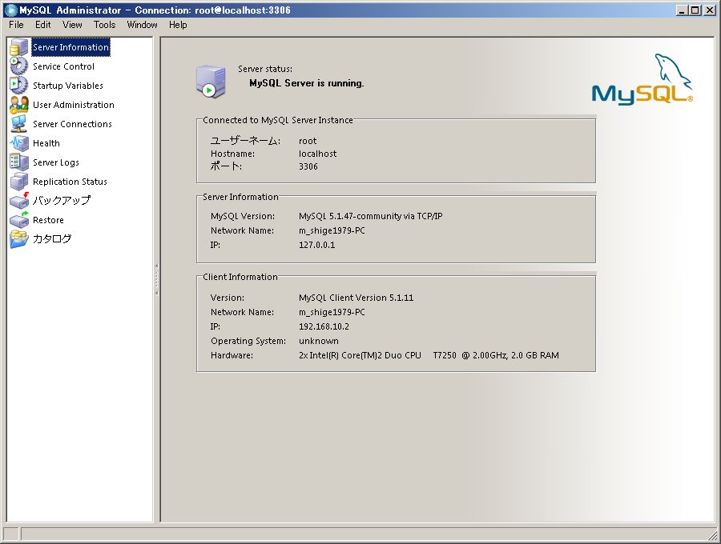Click the MySQL 5.1.47-community version text
This screenshot has height=544, width=721.
tap(371, 216)
